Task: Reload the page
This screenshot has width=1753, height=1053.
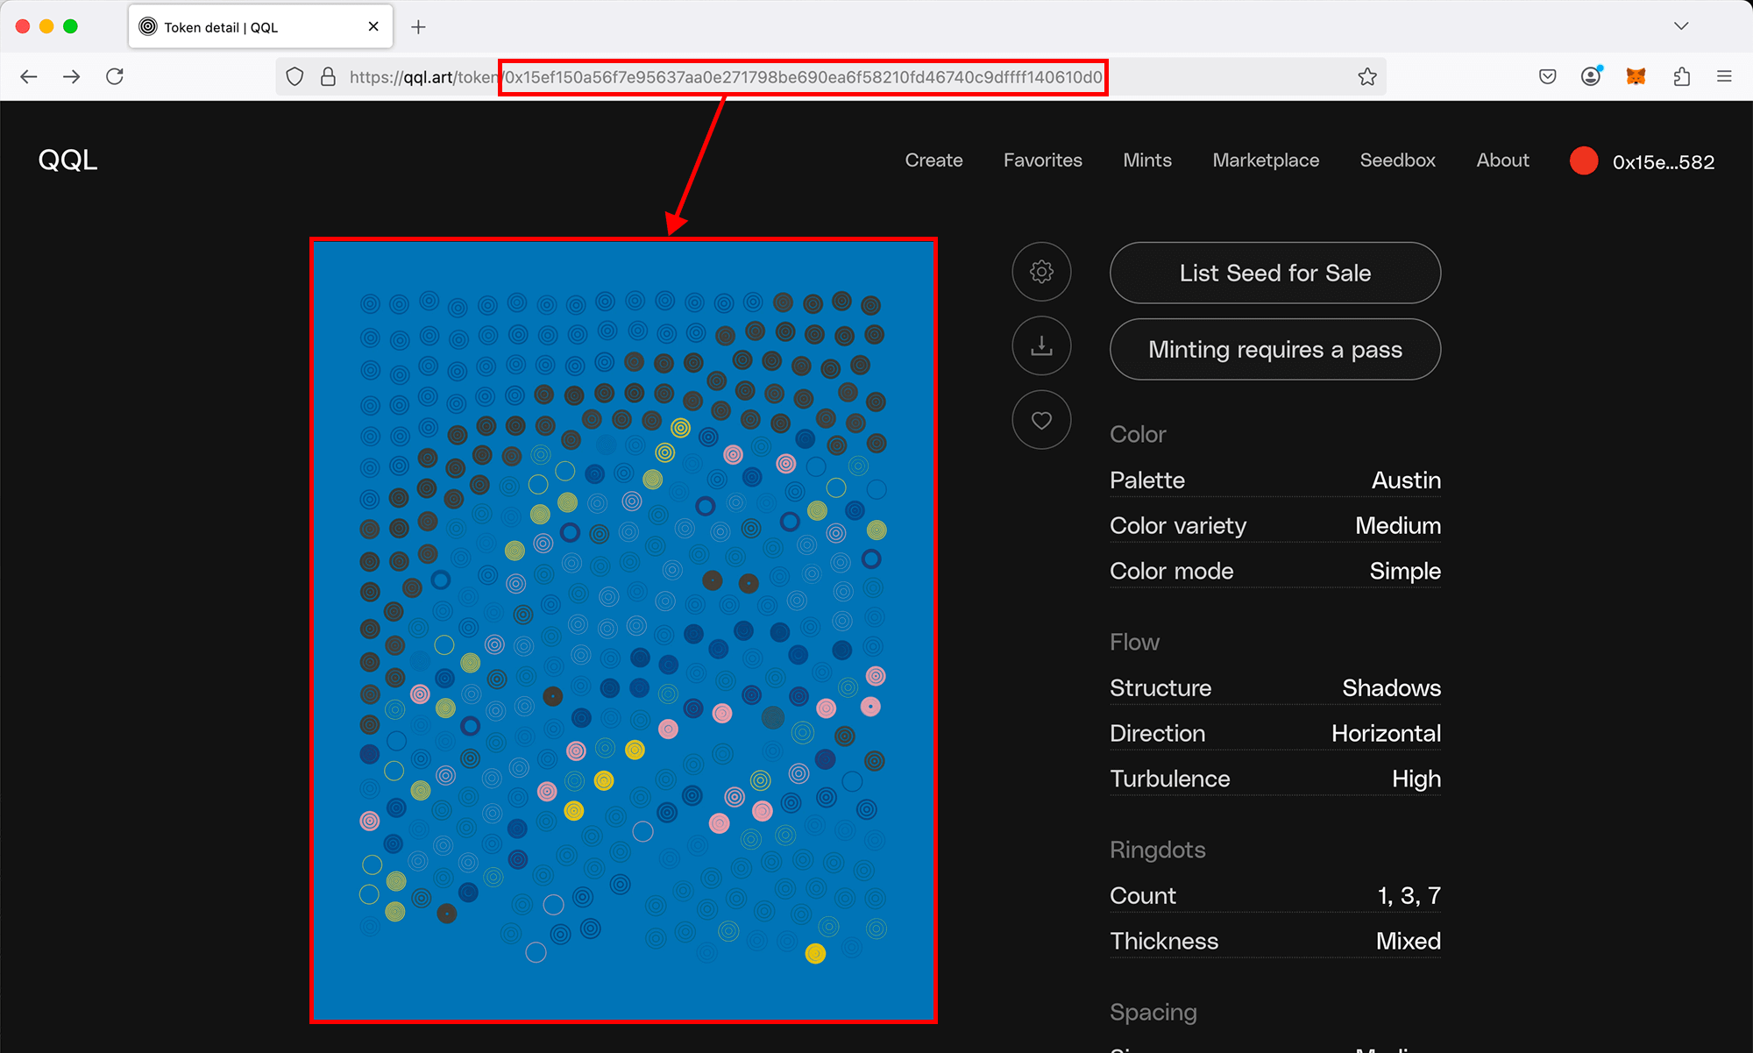Action: click(x=115, y=77)
